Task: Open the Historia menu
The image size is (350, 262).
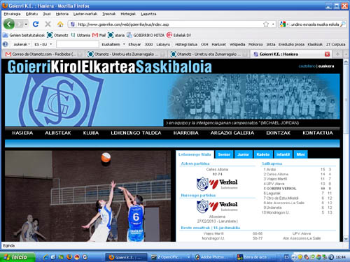Action: coord(62,14)
